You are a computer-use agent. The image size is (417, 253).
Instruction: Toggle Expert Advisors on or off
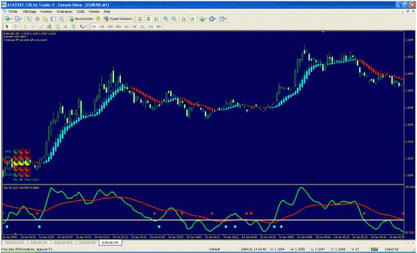pyautogui.click(x=118, y=19)
